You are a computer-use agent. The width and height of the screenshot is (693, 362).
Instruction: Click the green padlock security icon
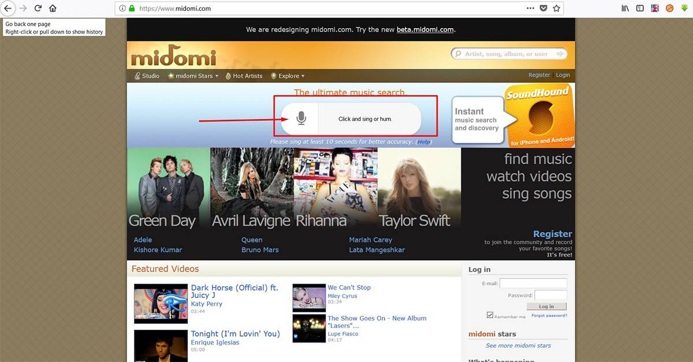pyautogui.click(x=132, y=9)
